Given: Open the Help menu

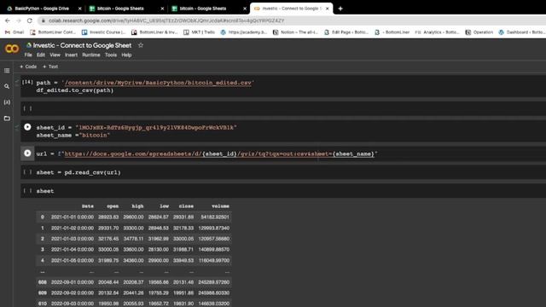Looking at the screenshot, I should pyautogui.click(x=126, y=55).
